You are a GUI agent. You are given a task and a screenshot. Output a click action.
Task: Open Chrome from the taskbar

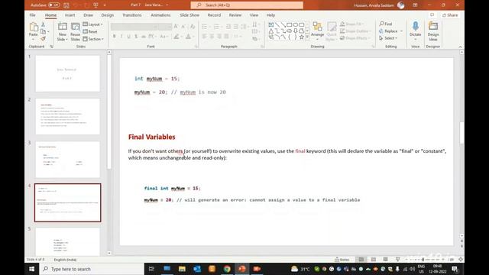point(227,269)
